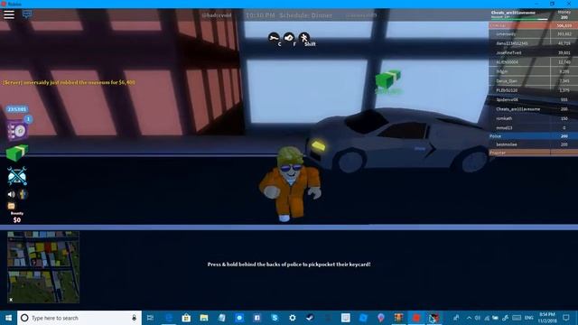The image size is (578, 325).
Task: Click the microphone icon in taskbar search
Action: (x=135, y=318)
